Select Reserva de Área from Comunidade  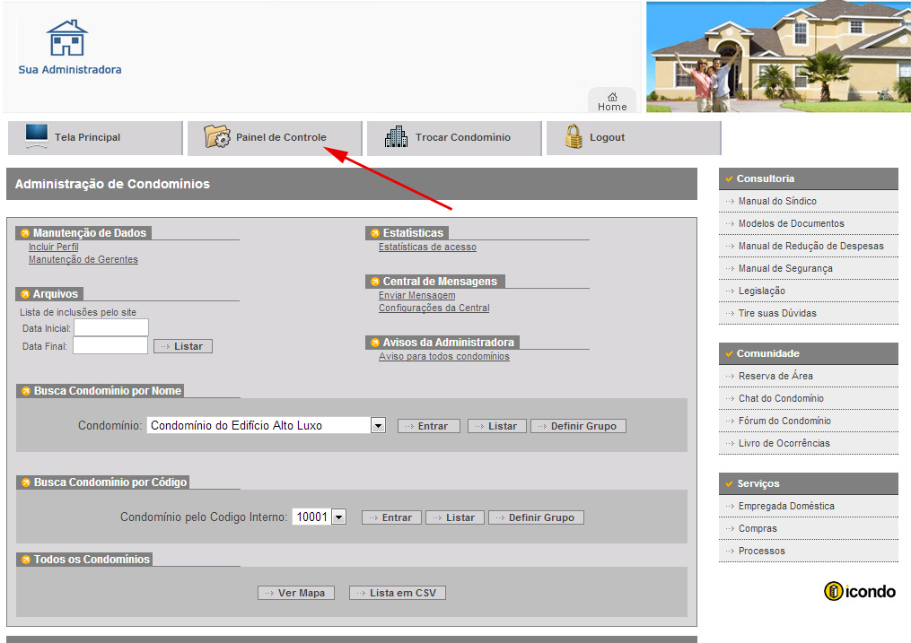coord(775,376)
